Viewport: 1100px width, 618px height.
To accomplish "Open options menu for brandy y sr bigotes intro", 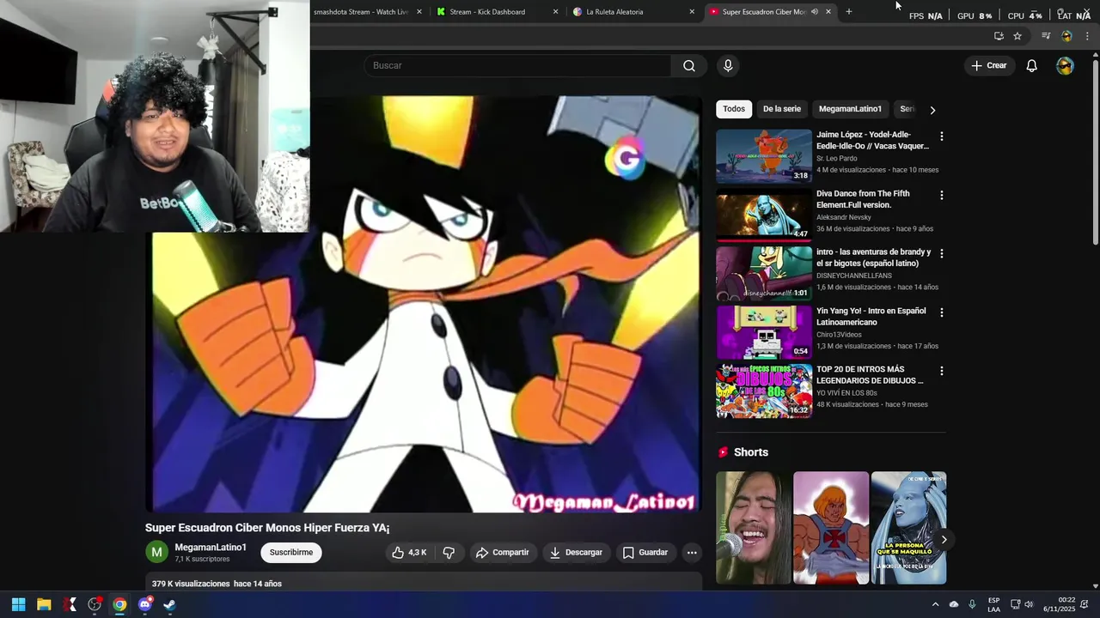I will point(941,254).
